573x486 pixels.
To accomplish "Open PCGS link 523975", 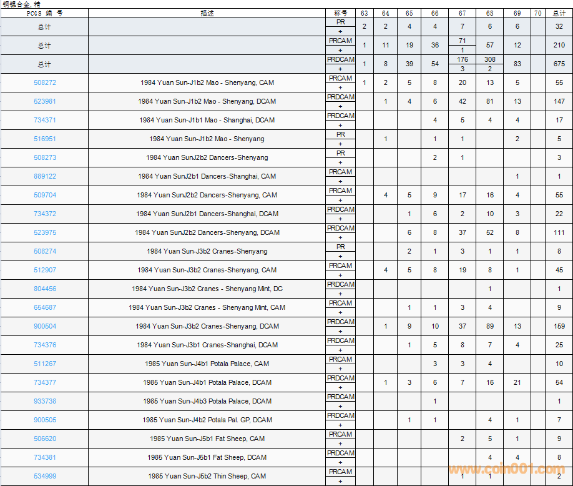I will pos(44,232).
